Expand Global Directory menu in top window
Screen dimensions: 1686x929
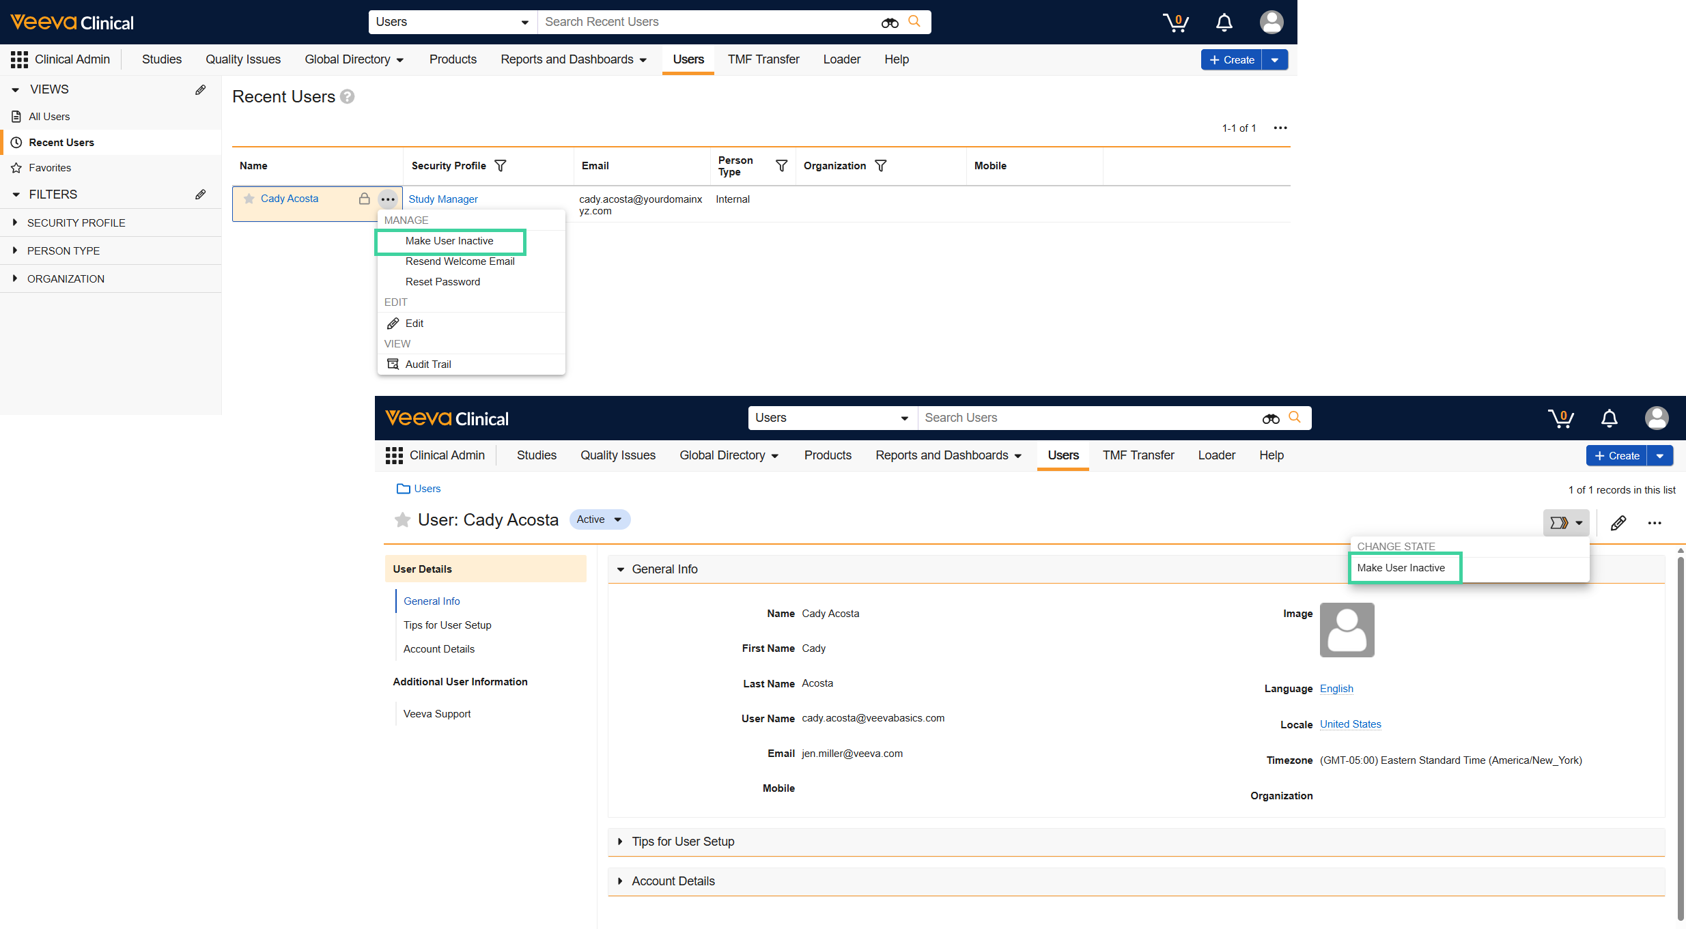click(x=354, y=59)
